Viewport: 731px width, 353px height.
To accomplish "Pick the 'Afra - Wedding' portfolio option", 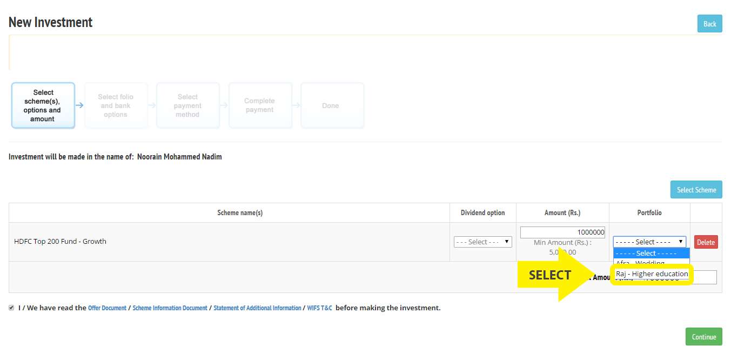I will (x=640, y=263).
